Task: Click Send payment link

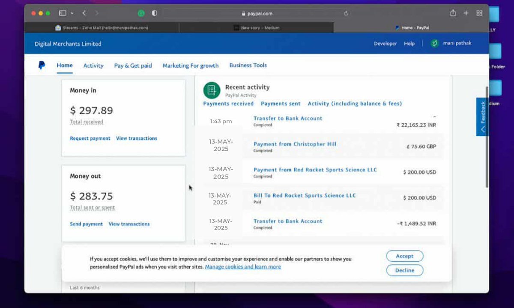Action: pos(86,224)
